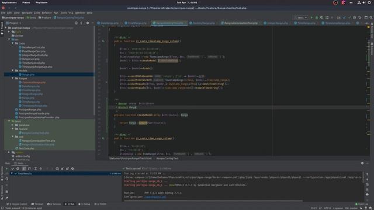
Task: Open the Refactor menu
Action: (47, 13)
